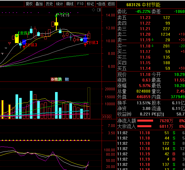Image resolution: width=185 pixels, height=170 pixels.
Task: Select the 买三 11.16 order row
Action: 151,57
